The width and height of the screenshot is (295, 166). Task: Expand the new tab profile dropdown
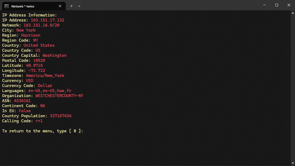coord(79,6)
